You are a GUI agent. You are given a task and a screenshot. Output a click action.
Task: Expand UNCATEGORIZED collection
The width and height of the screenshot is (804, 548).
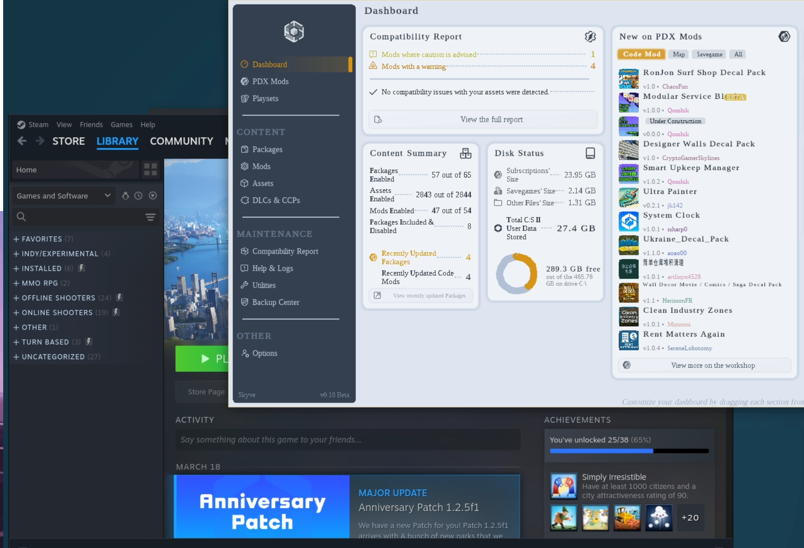pos(57,357)
